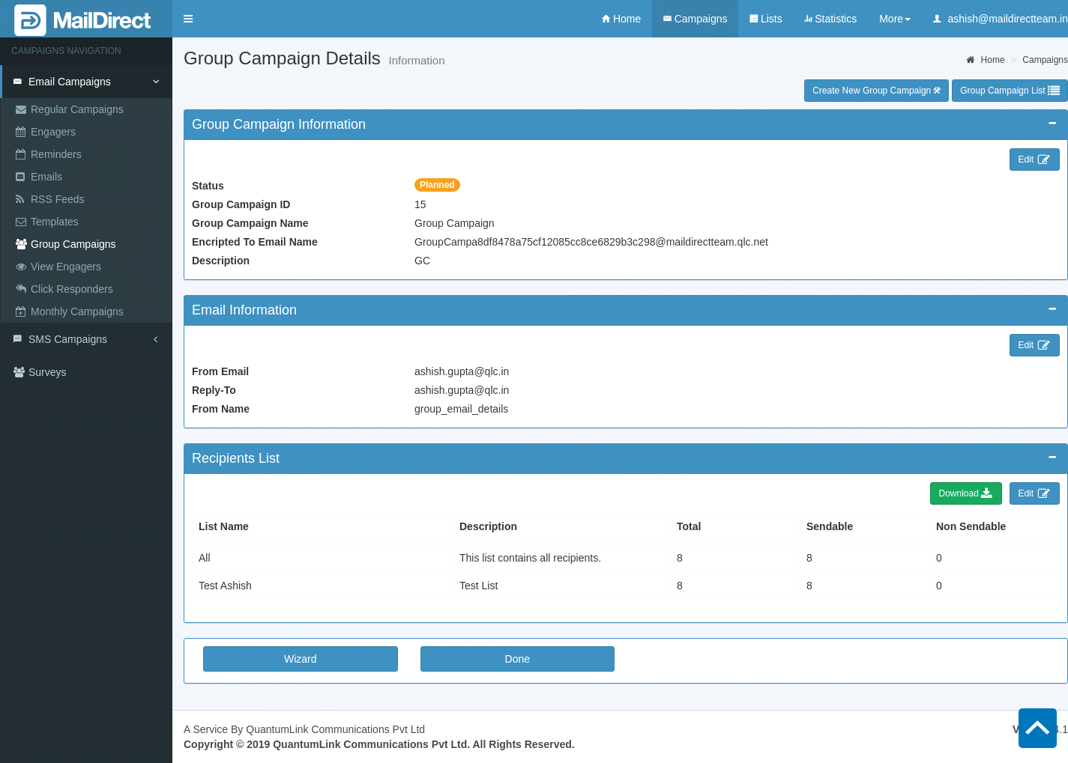Collapse the Email Information panel

pyautogui.click(x=1052, y=309)
